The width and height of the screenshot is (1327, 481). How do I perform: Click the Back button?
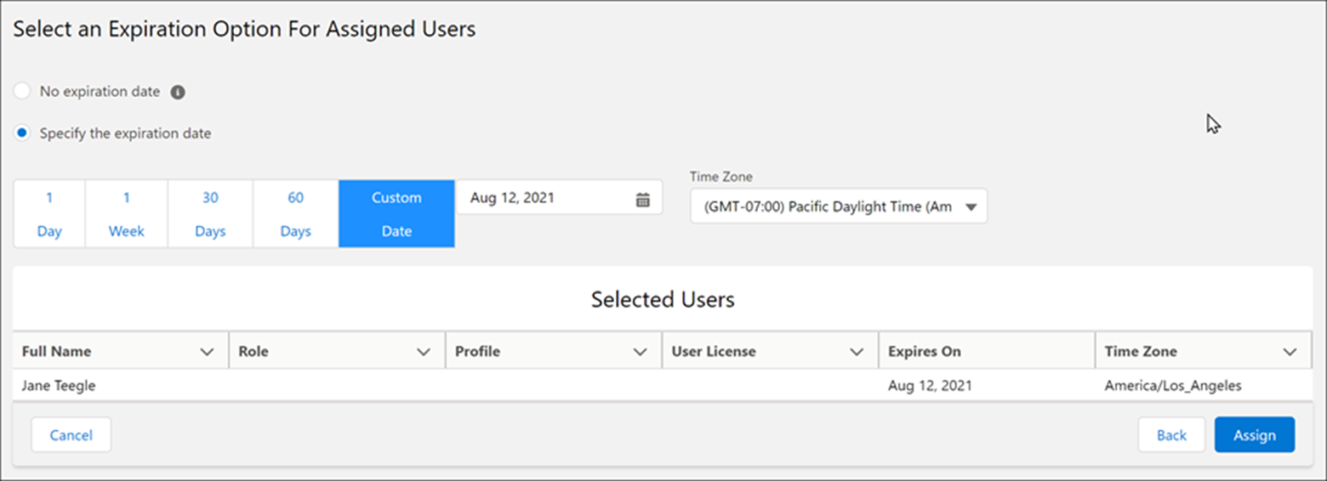[1170, 435]
